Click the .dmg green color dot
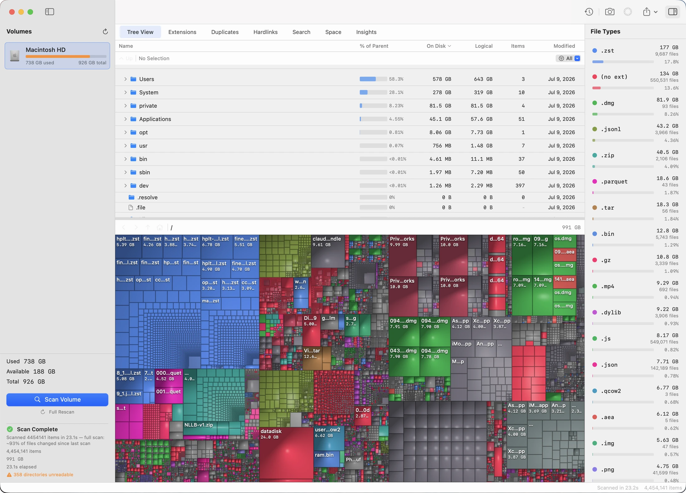Viewport: 686px width, 493px height. point(595,103)
